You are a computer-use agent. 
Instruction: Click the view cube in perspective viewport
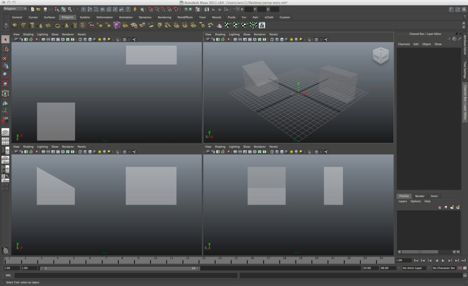pyautogui.click(x=380, y=56)
